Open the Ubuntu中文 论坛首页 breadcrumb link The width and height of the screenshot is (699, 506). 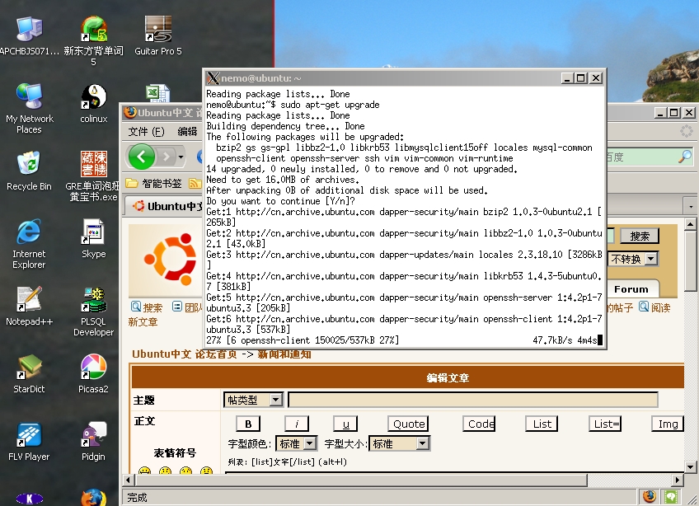tap(185, 354)
